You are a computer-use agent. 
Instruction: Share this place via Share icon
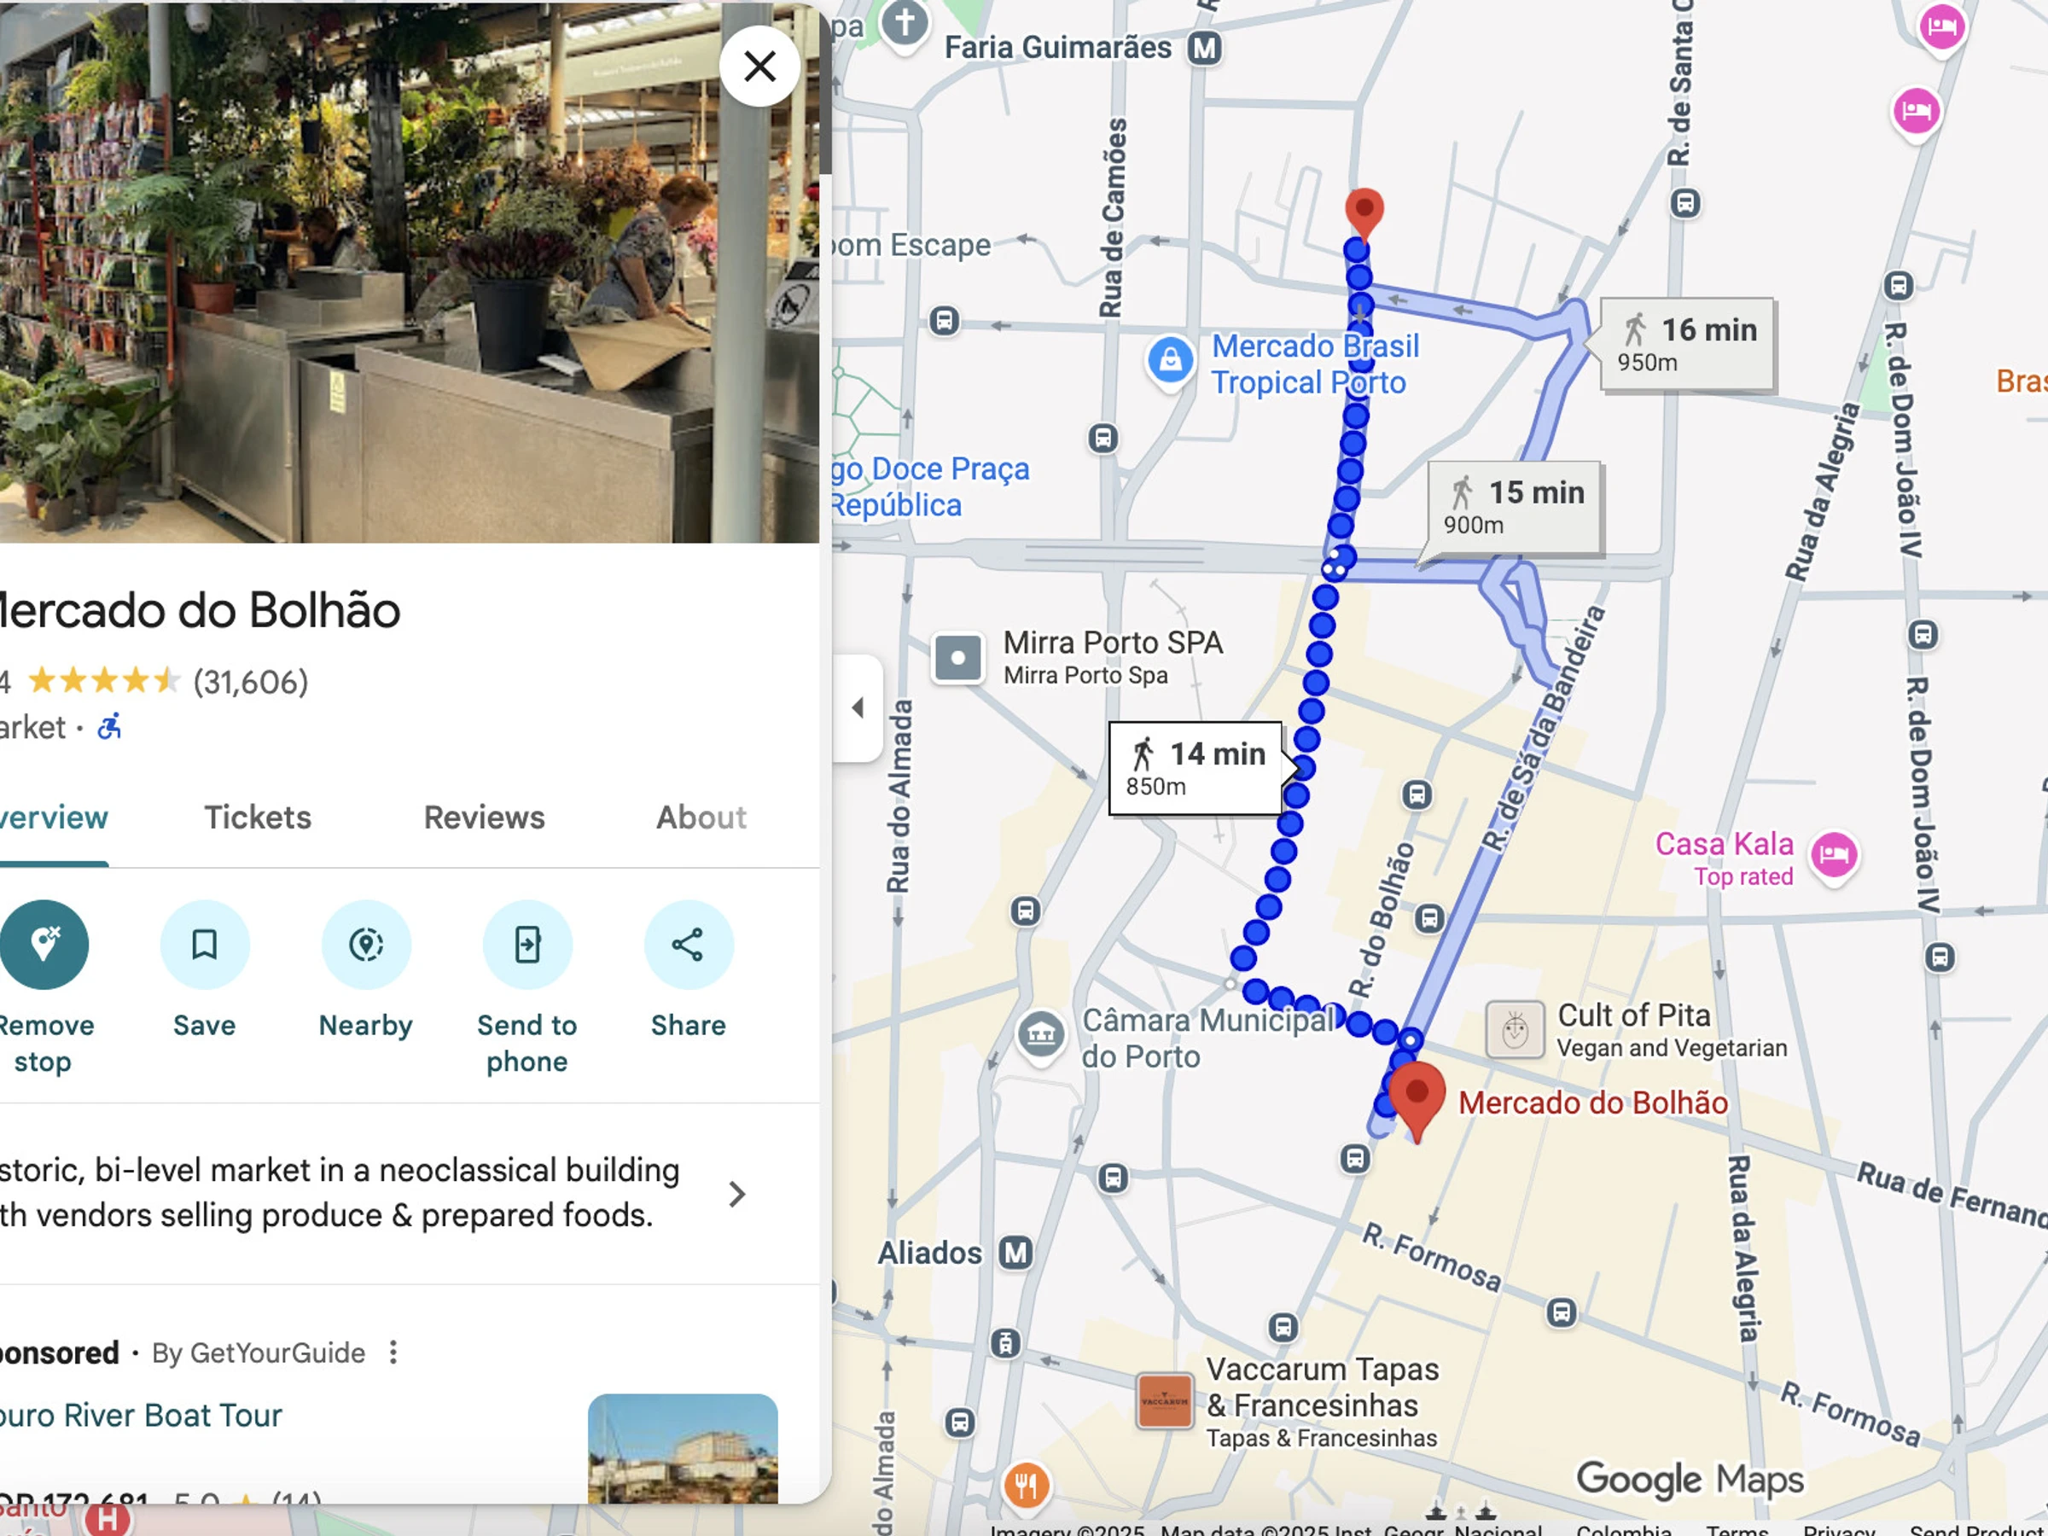click(x=688, y=945)
